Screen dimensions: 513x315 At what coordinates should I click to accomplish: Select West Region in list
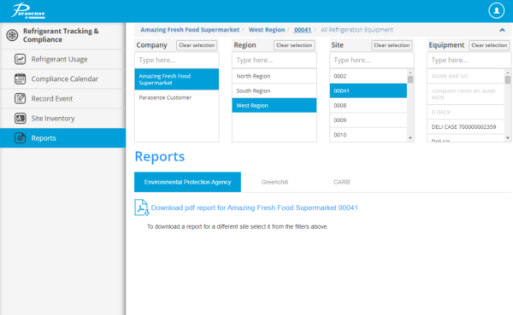(x=274, y=106)
